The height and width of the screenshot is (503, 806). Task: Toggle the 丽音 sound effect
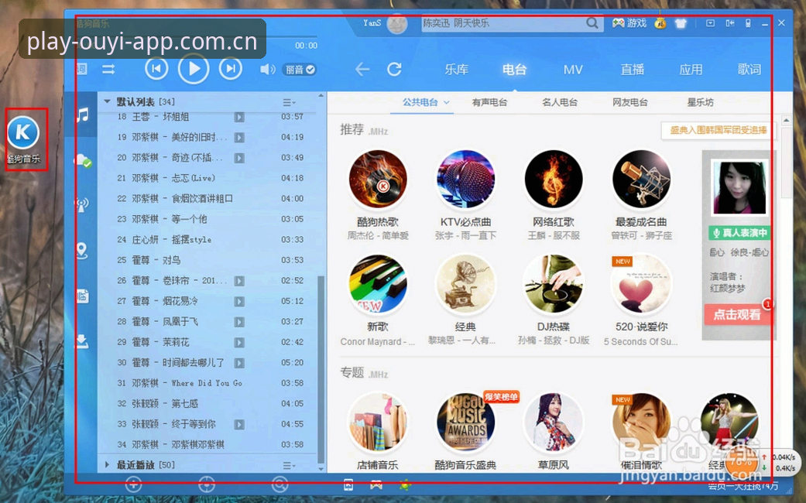pos(300,70)
